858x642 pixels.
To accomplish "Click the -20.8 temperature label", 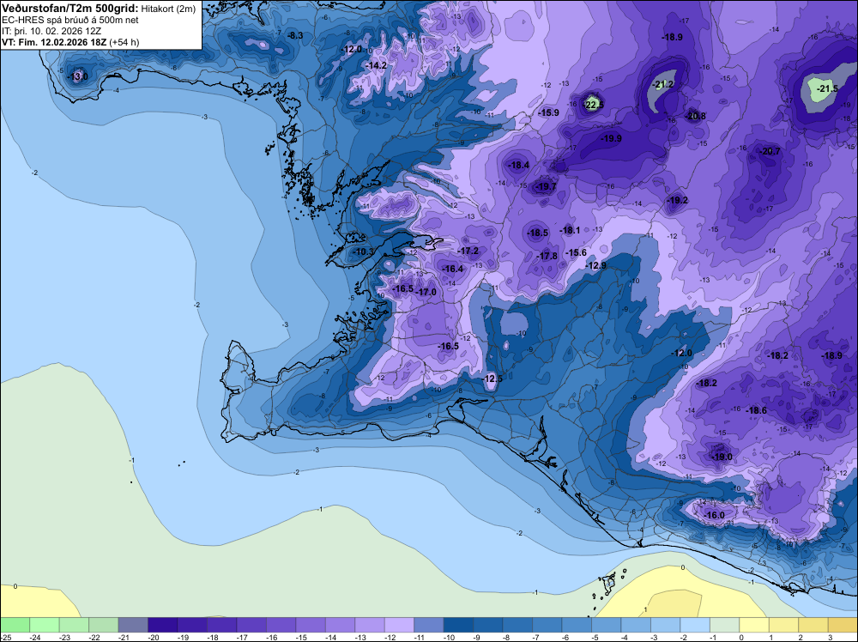I will point(696,116).
